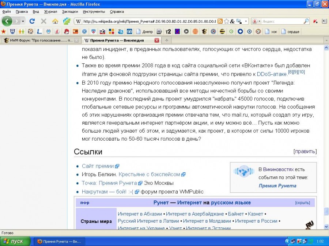This screenshot has height=246, width=329.
Task: Open the Сайт премии external link
Action: tap(100, 166)
